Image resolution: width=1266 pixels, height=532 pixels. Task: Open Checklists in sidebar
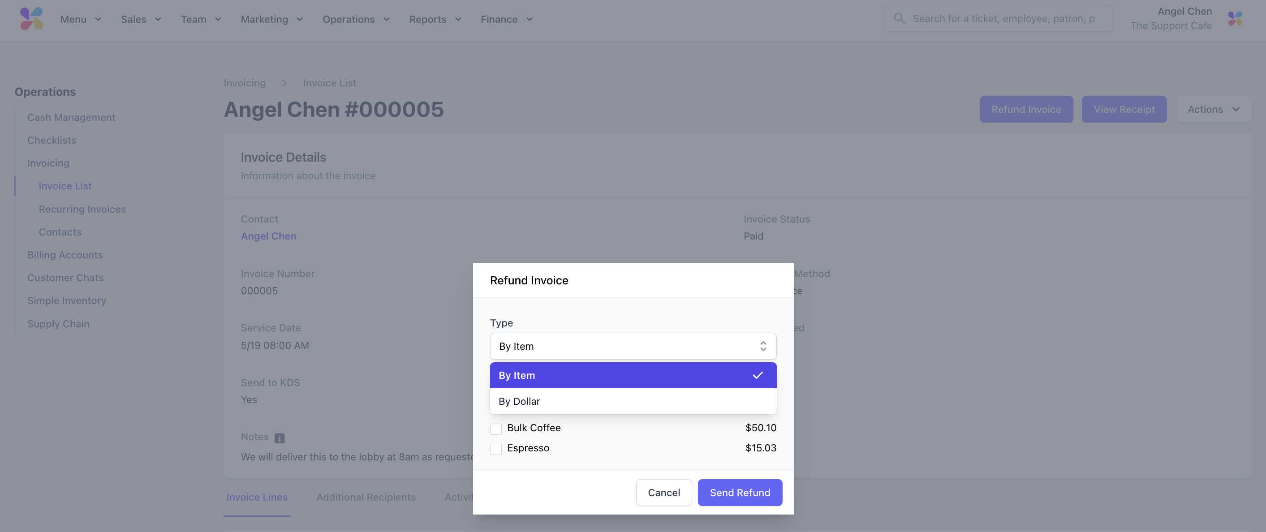52,140
